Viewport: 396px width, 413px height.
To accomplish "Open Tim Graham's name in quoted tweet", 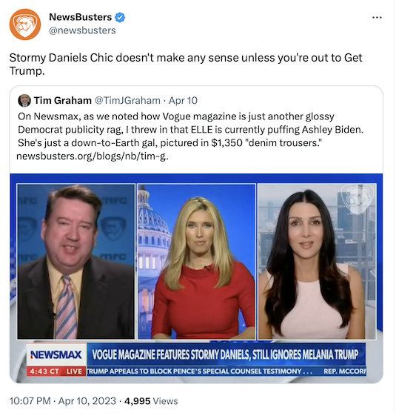I will [x=63, y=100].
